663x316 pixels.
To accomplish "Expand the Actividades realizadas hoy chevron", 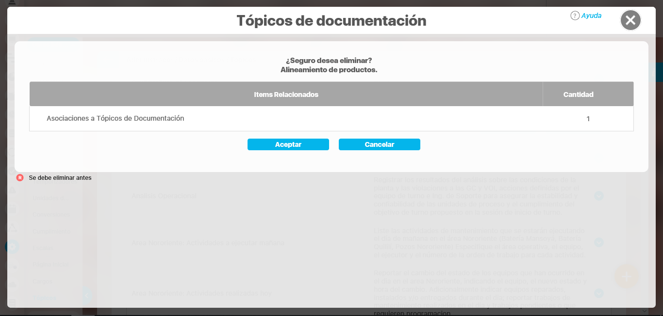I will [x=599, y=293].
